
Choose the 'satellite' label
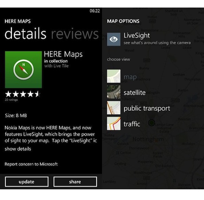coord(134,92)
